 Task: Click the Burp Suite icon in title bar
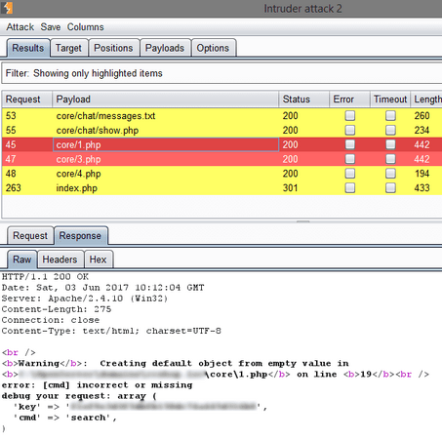[7, 8]
